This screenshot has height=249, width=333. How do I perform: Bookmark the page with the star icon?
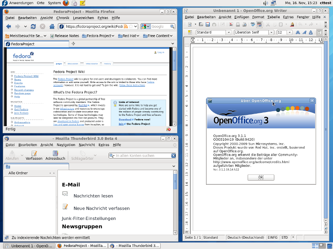pyautogui.click(x=131, y=27)
